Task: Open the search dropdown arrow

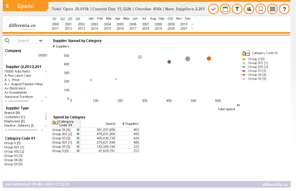Action: coord(41,41)
